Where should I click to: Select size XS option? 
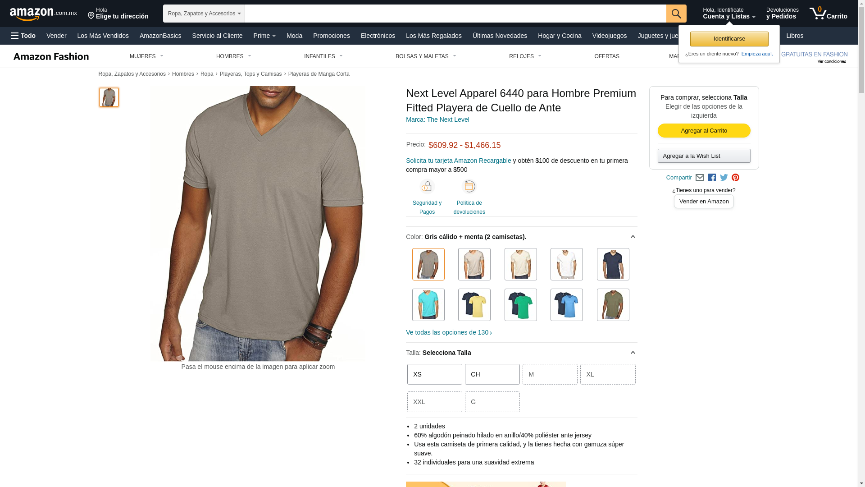coord(435,374)
